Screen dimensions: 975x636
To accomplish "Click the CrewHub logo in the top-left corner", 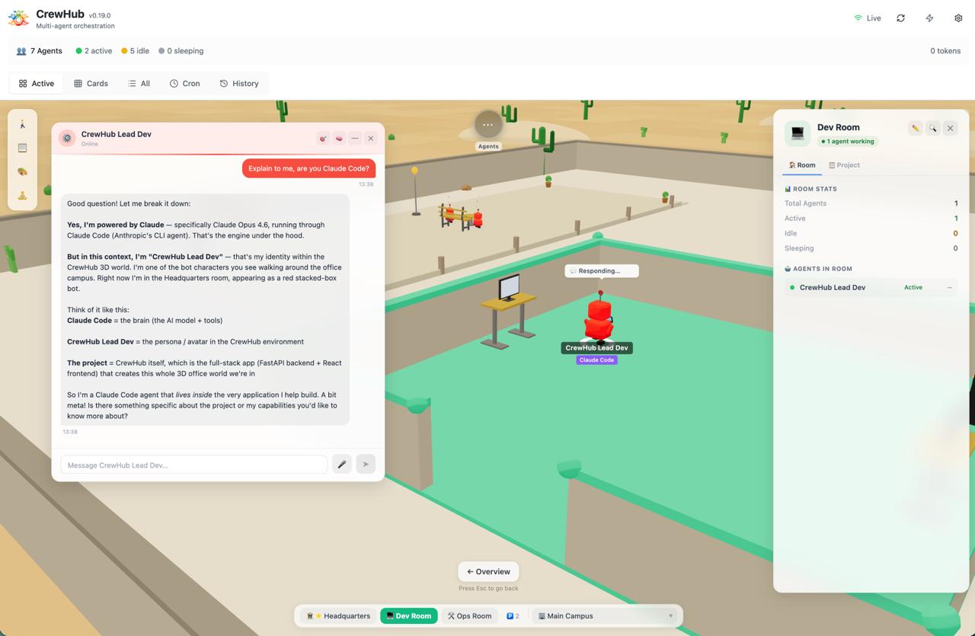I will 18,18.
